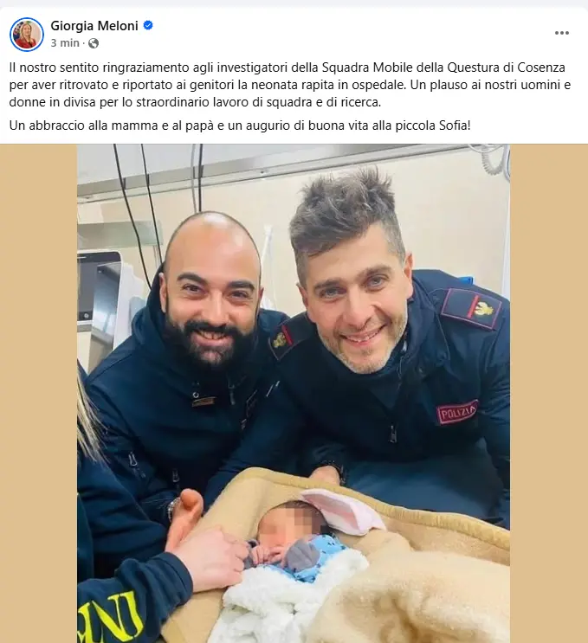Click the POLIZIA patch on the uniform
The width and height of the screenshot is (588, 643).
(457, 412)
